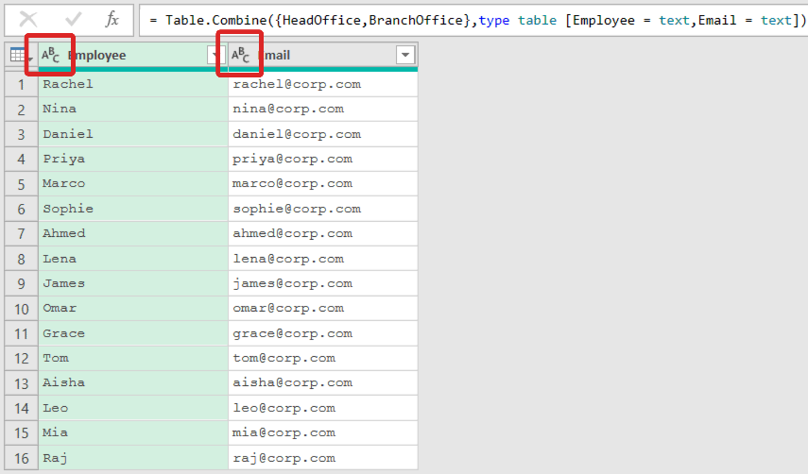Screen dimensions: 808x474
Task: Click email cell leo@corp.com
Action: [322, 408]
